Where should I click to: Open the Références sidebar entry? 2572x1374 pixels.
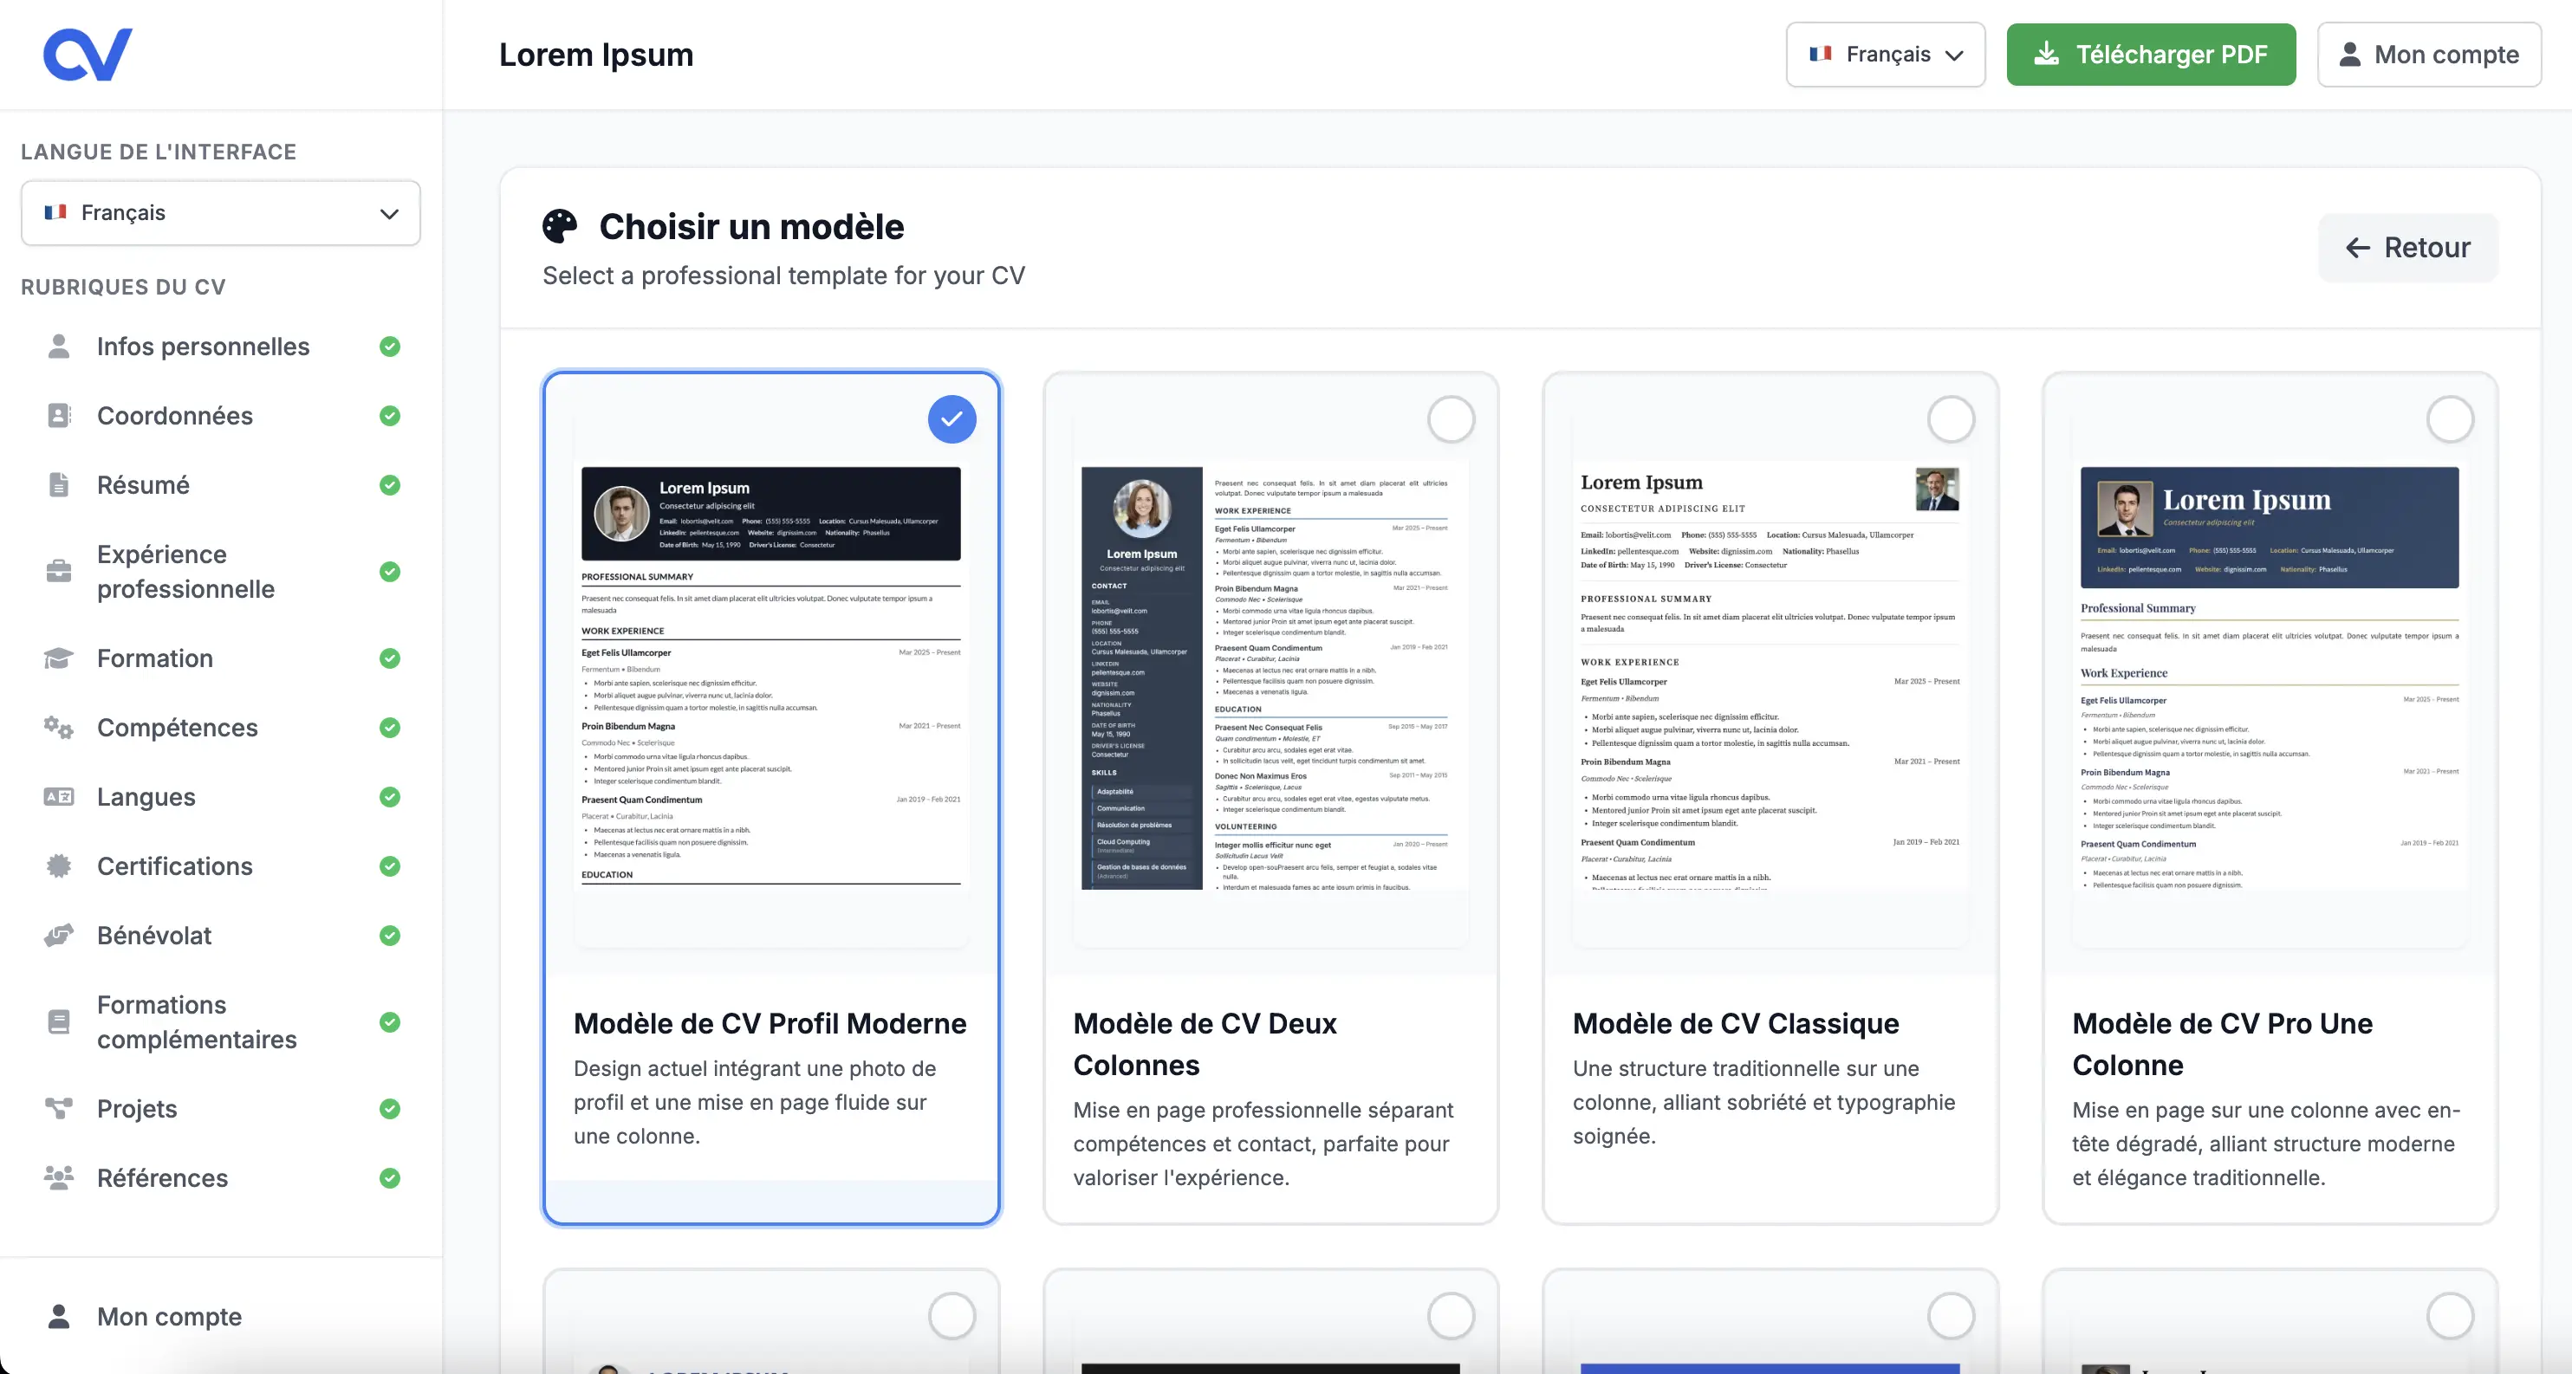coord(164,1177)
